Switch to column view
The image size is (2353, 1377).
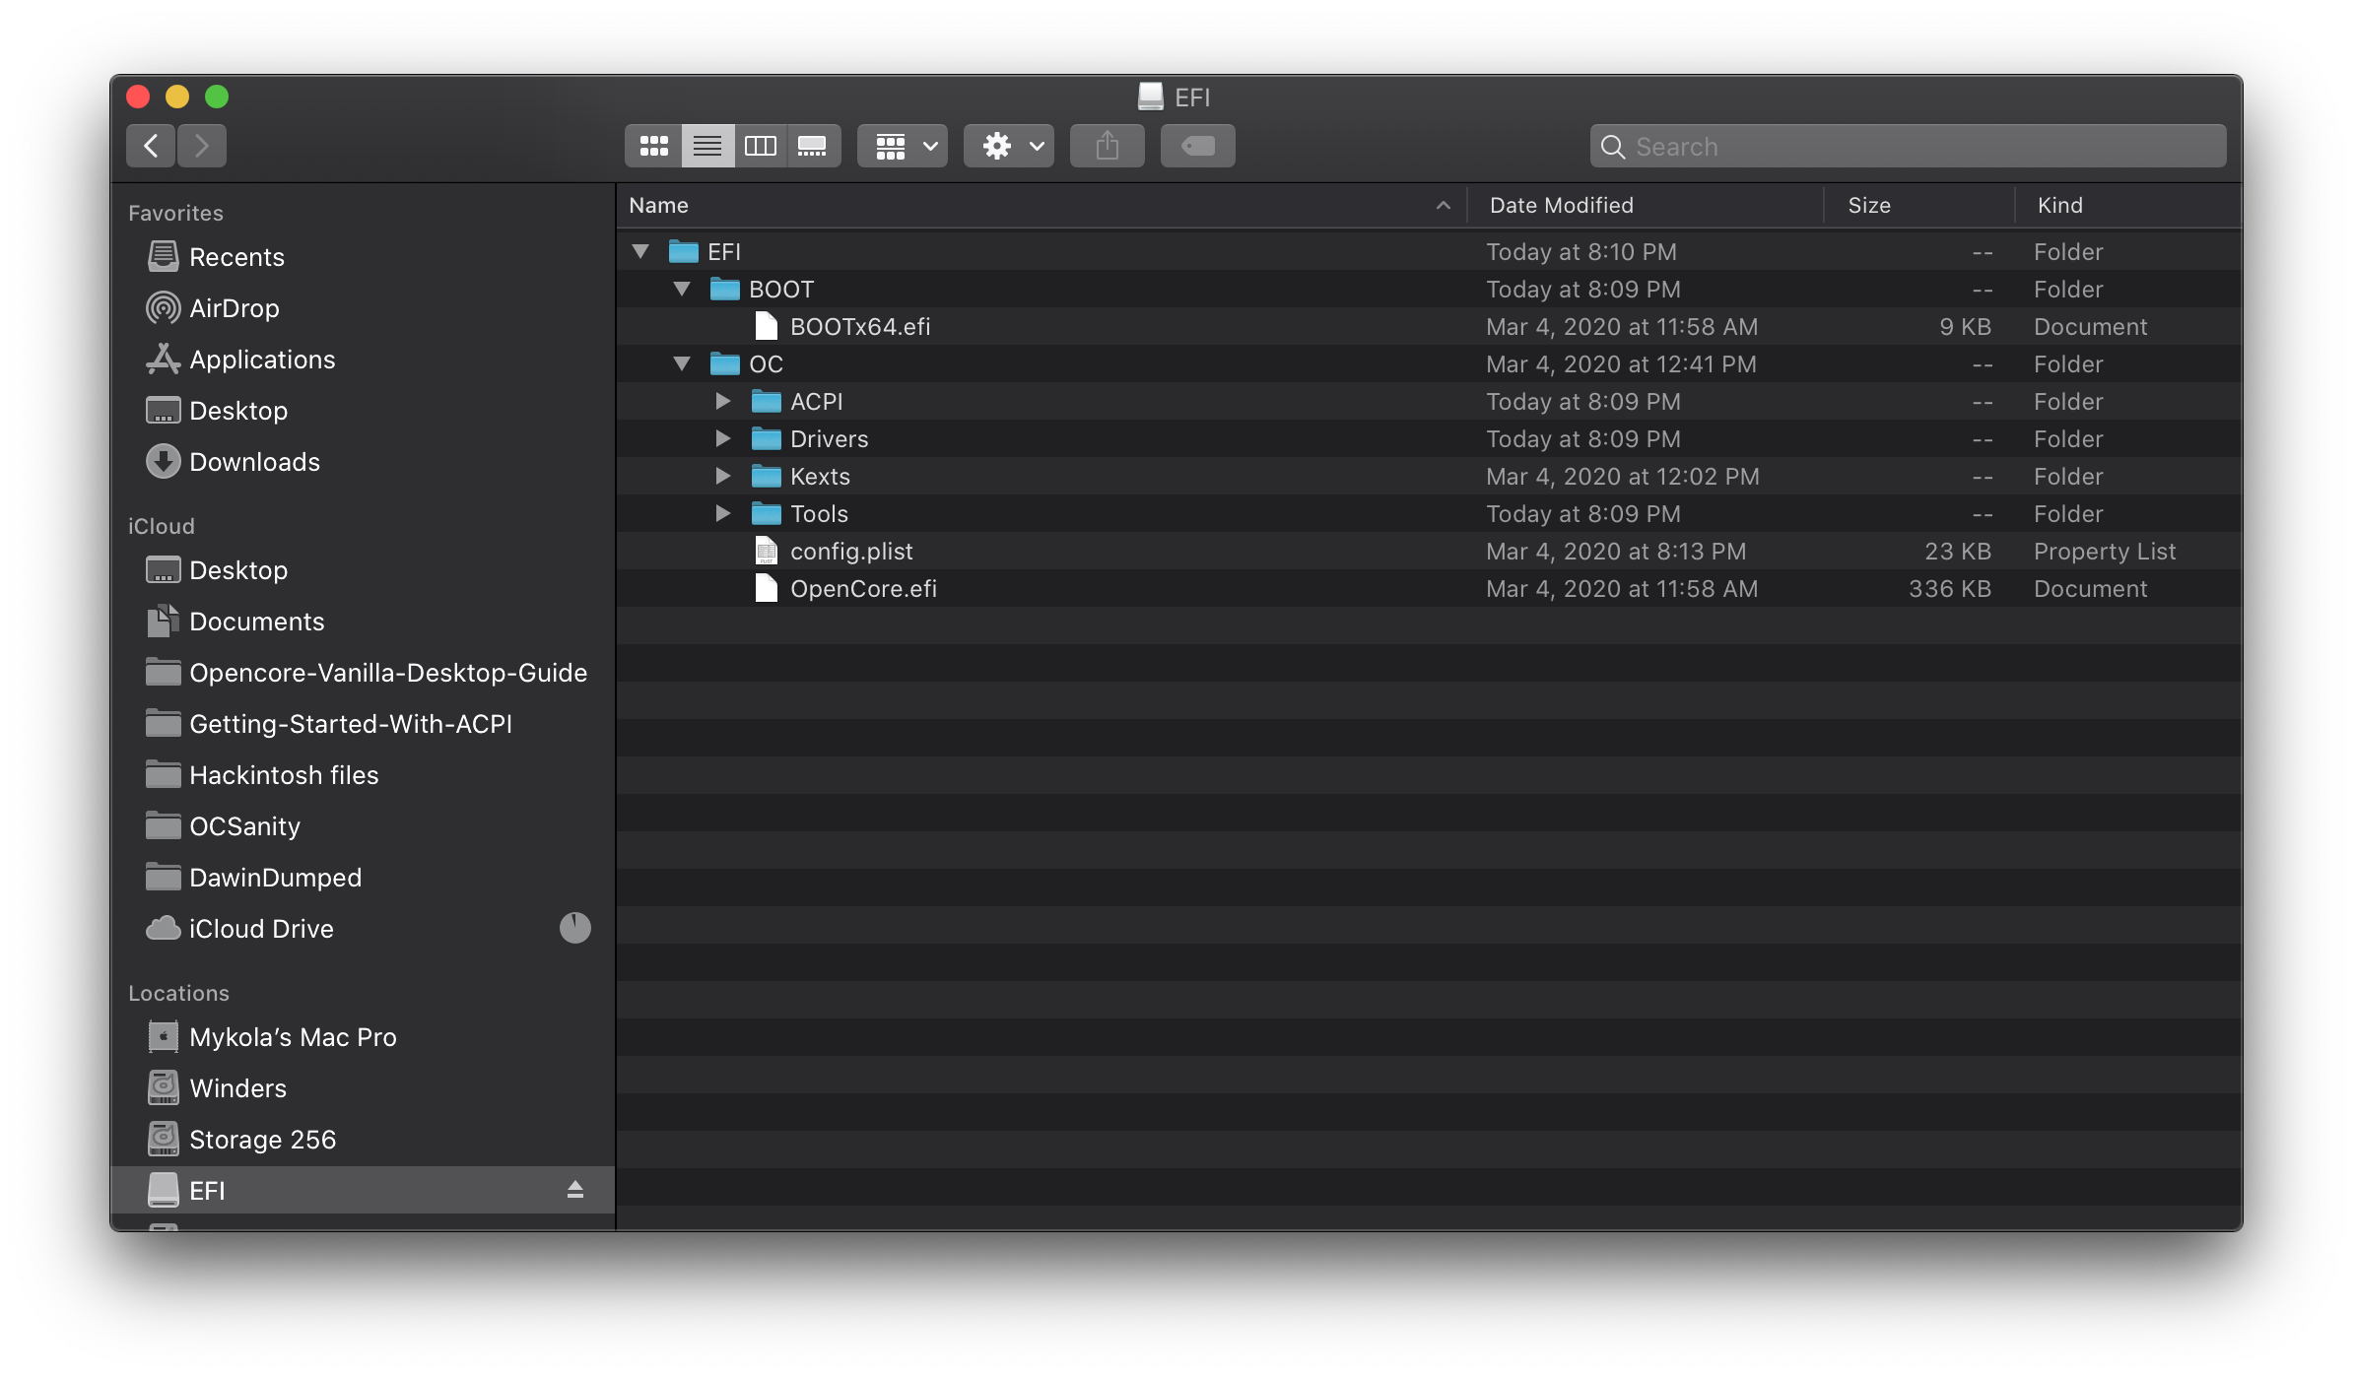[x=758, y=146]
